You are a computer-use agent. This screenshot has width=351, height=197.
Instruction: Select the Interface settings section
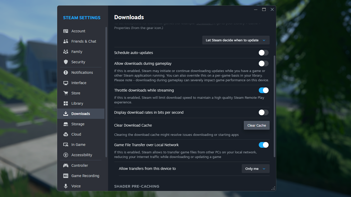81,83
